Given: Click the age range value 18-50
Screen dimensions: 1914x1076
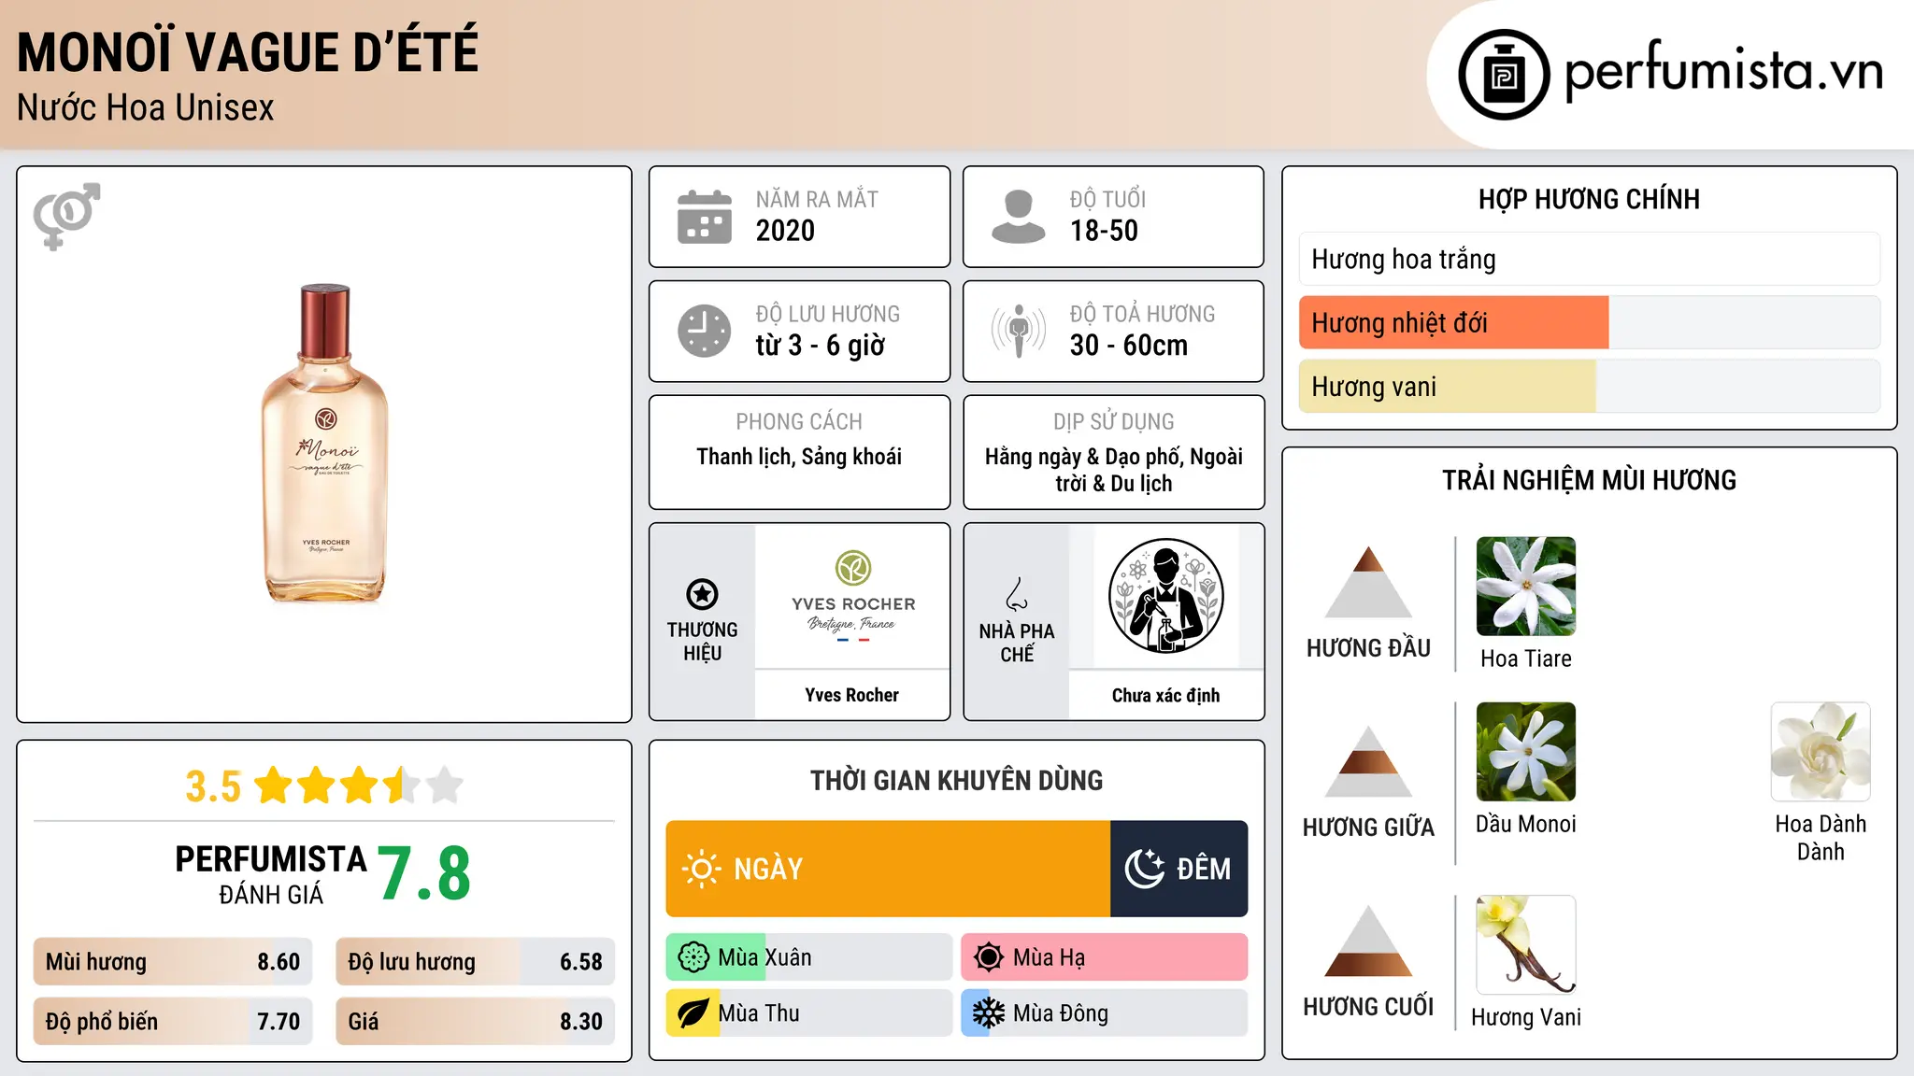Looking at the screenshot, I should [x=1104, y=231].
